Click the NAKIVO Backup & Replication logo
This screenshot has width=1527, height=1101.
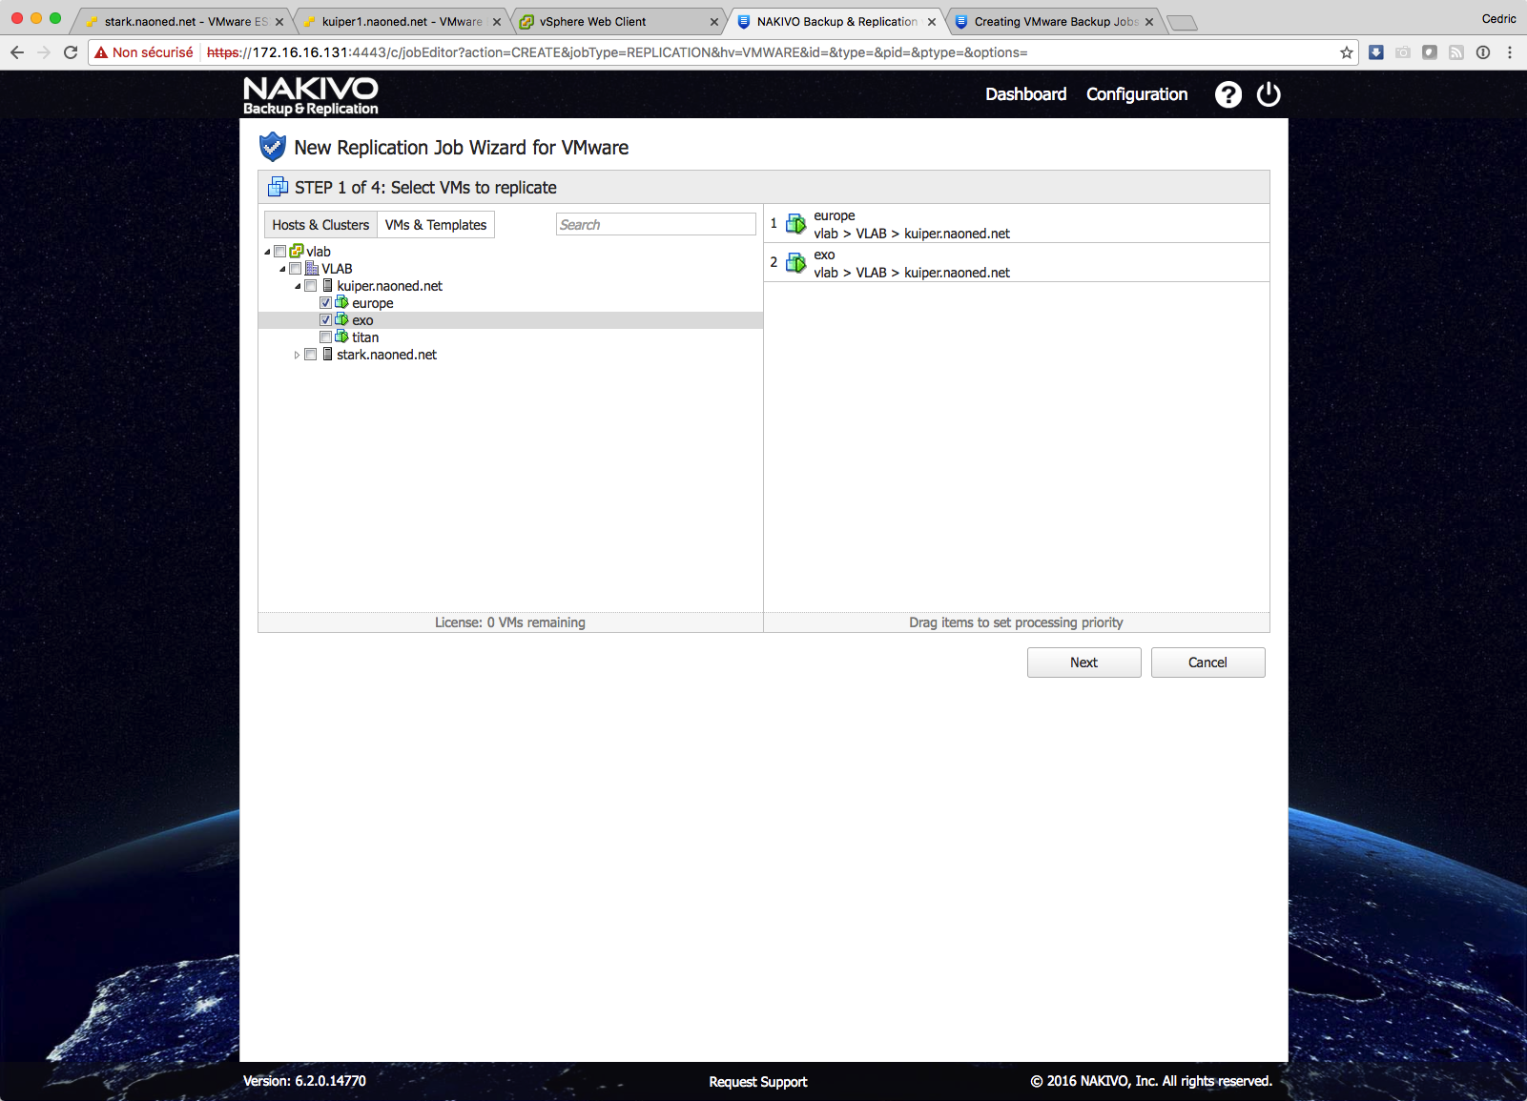(x=310, y=95)
